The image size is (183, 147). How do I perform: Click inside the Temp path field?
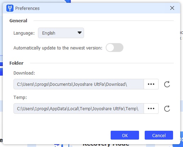79,108
